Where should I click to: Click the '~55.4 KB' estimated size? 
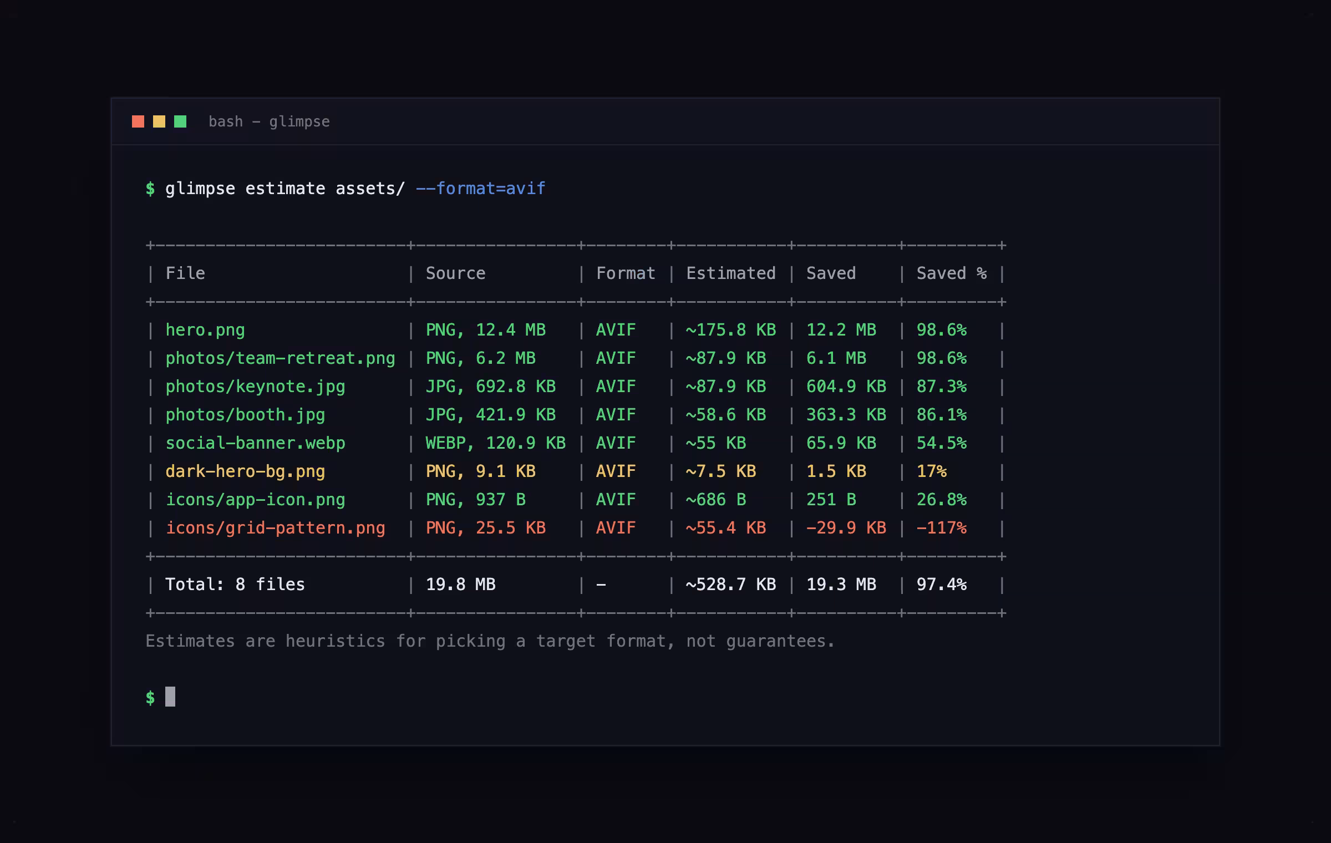point(726,528)
